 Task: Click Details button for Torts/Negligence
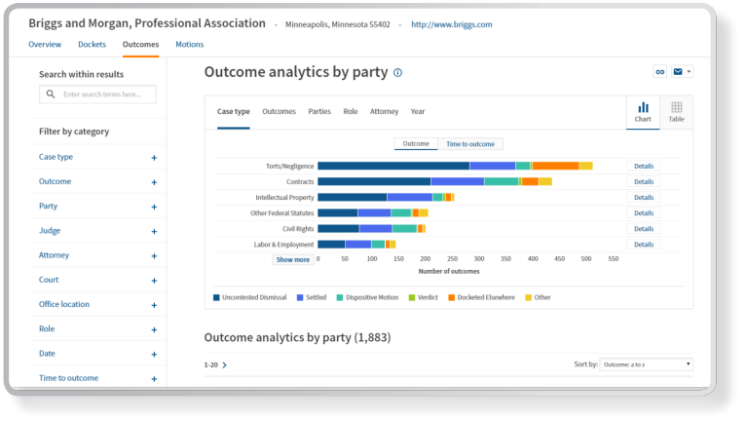[644, 167]
